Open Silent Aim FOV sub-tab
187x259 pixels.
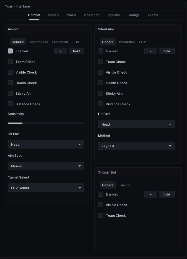143,42
